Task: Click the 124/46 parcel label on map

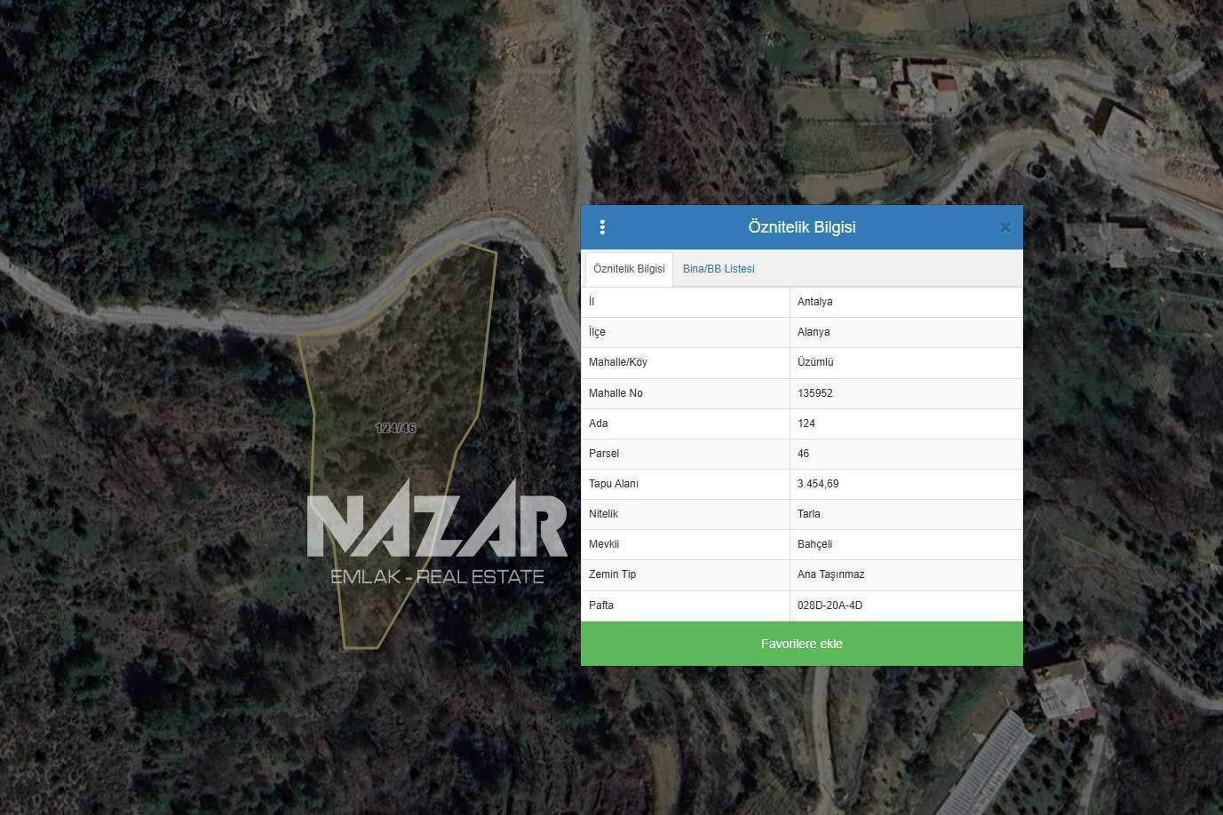Action: (395, 428)
